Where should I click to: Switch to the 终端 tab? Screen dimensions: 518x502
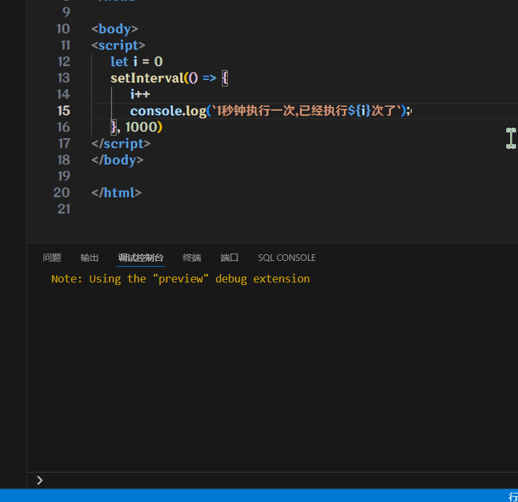[x=192, y=258]
